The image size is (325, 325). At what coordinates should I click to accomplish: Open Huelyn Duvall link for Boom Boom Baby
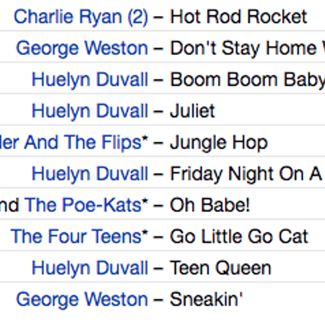coord(90,79)
